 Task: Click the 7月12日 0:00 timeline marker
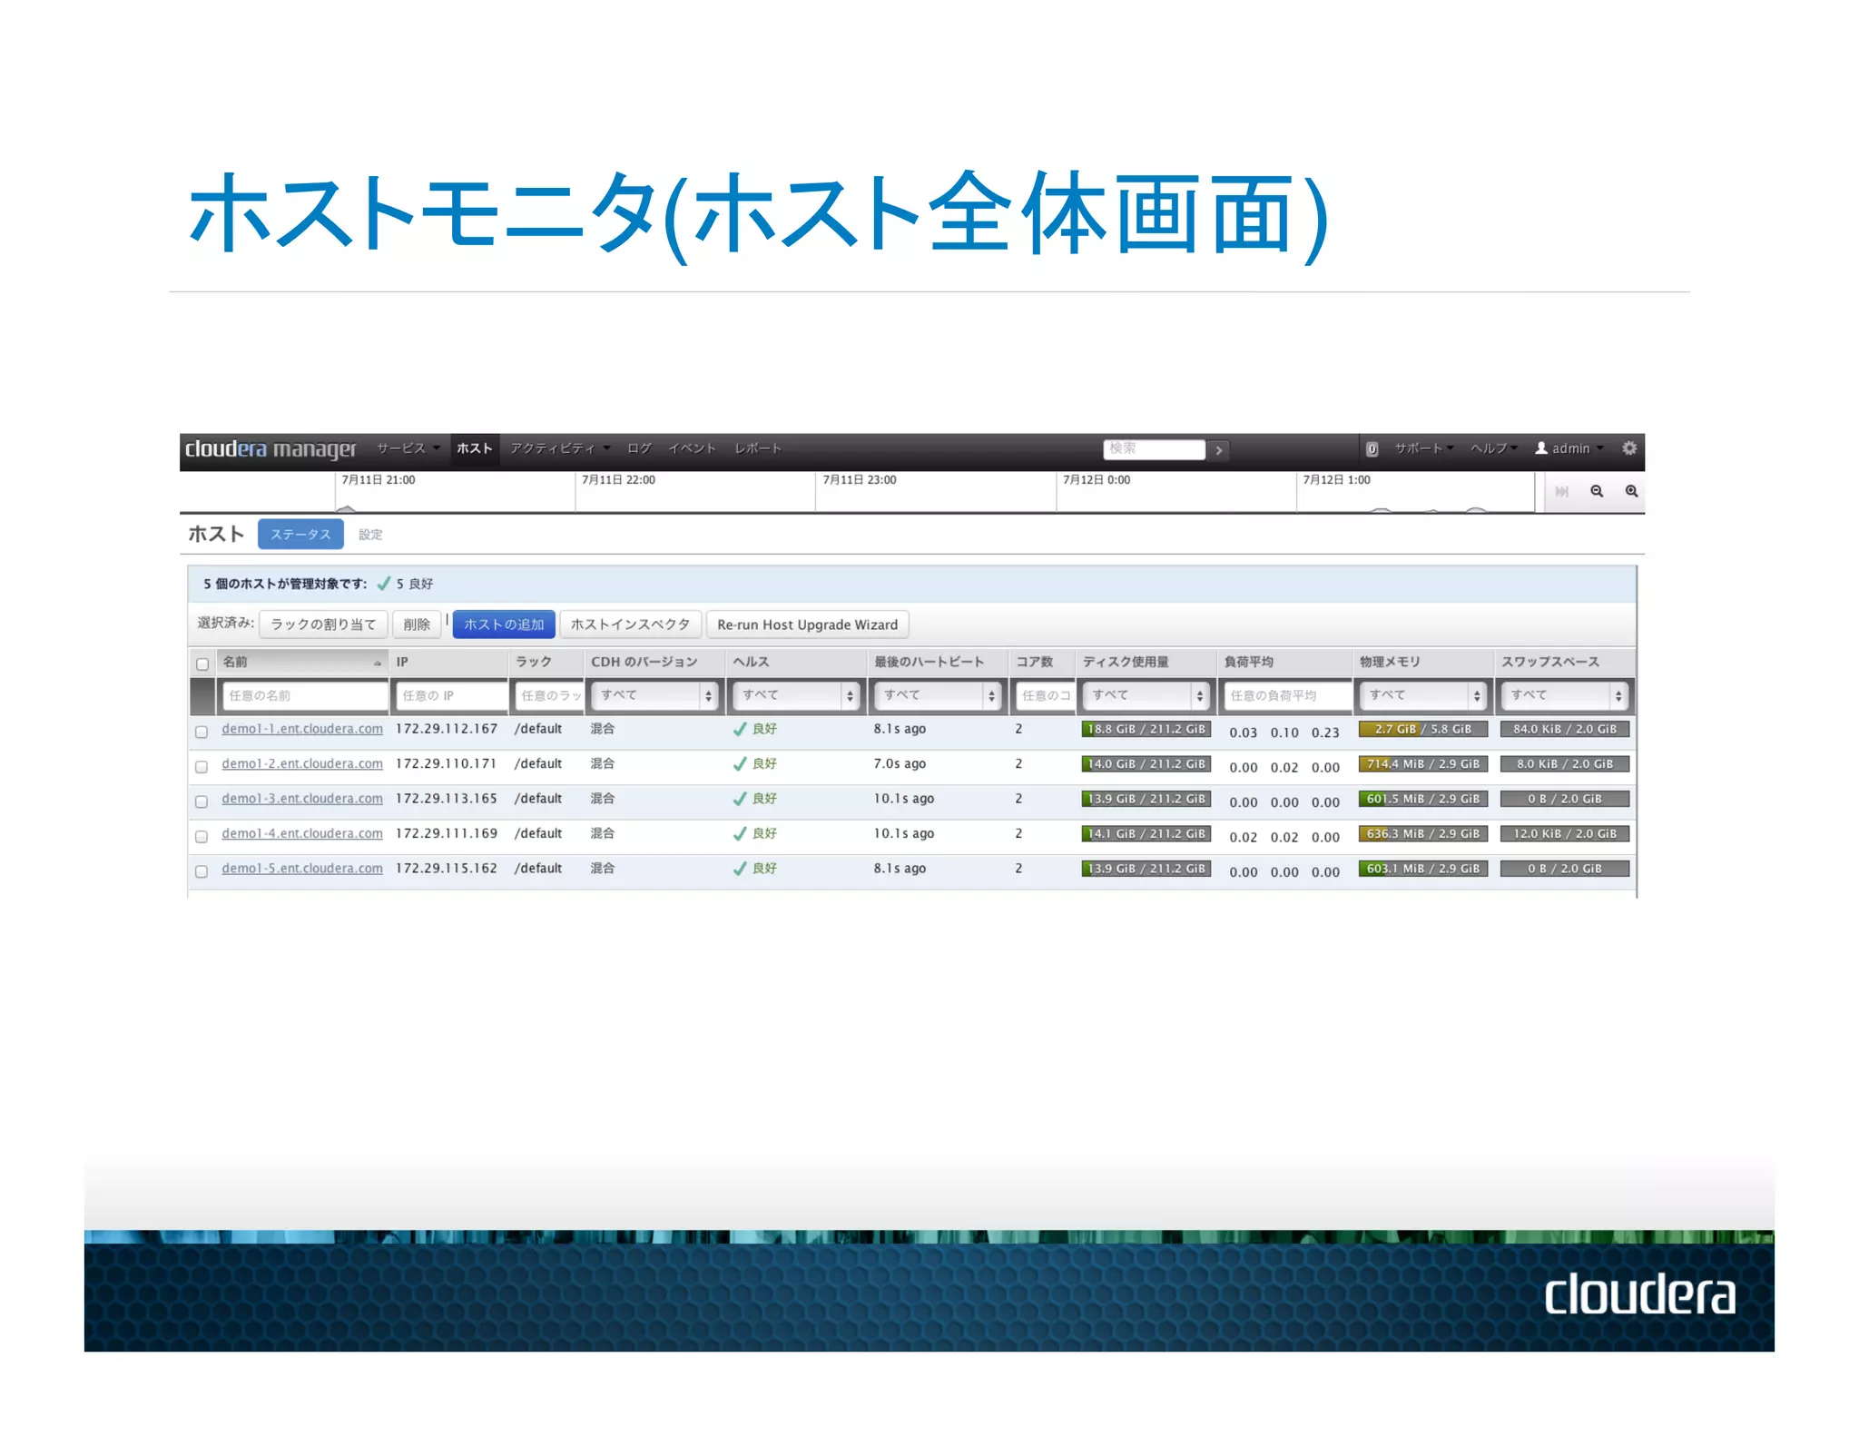pos(1097,480)
